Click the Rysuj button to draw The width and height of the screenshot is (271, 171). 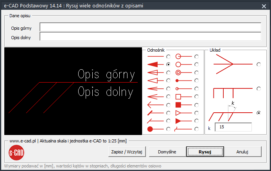tap(205, 152)
